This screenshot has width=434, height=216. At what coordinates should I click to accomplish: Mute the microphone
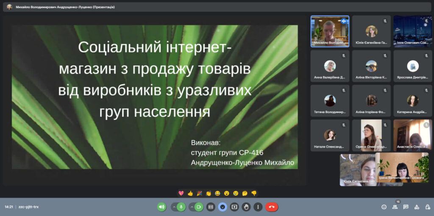[181, 207]
